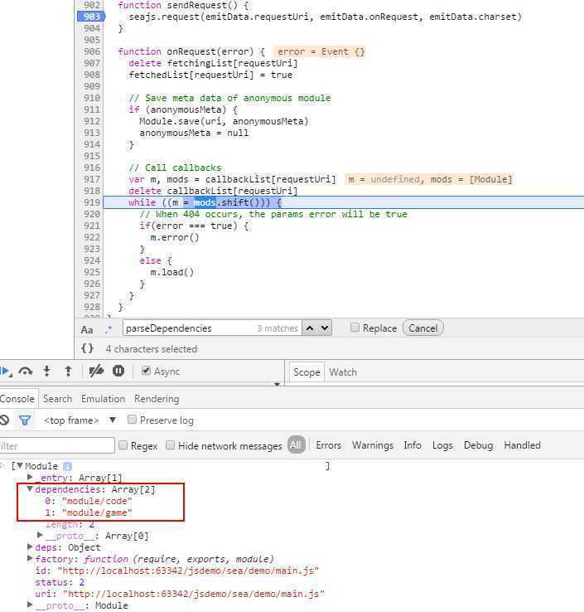This screenshot has width=584, height=612.
Task: Enable the Regex filter checkbox
Action: (123, 445)
